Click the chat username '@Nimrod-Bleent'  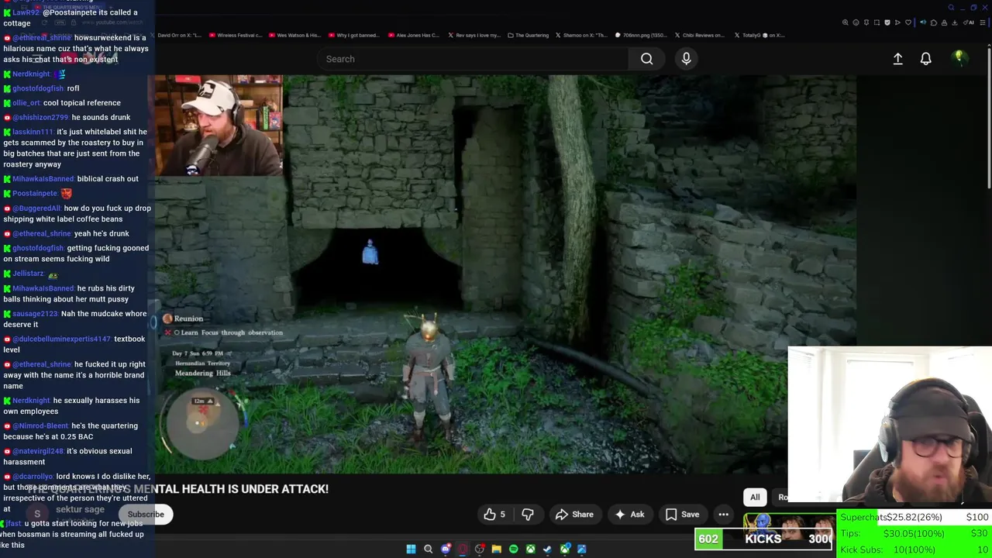click(40, 426)
